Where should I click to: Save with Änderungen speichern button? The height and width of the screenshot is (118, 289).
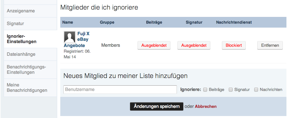coord(157,106)
